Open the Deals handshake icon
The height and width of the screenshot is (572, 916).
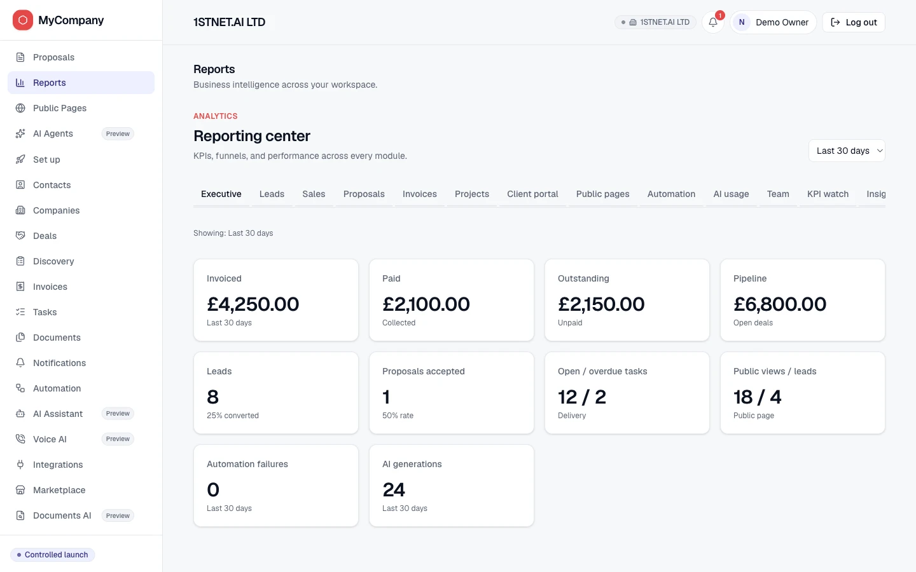[20, 236]
